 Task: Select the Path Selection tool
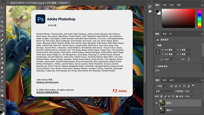2,86
